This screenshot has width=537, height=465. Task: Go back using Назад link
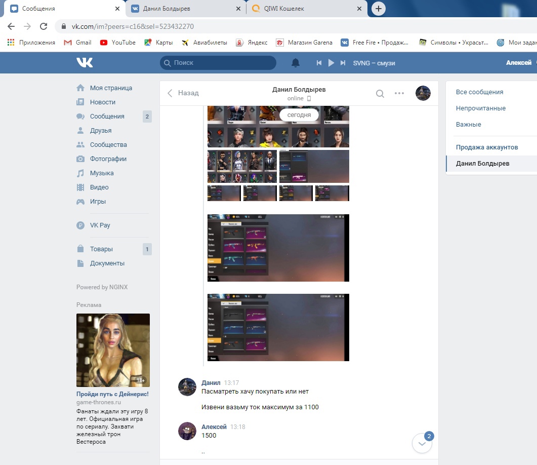pyautogui.click(x=183, y=93)
